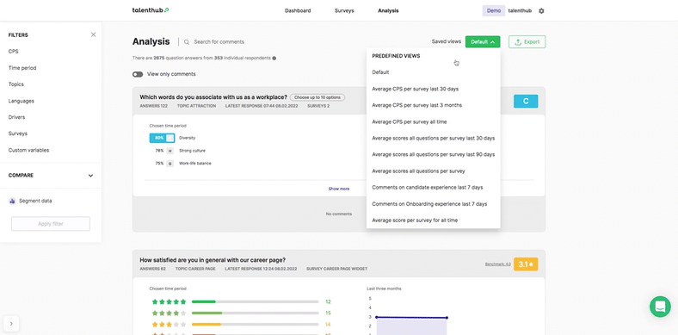This screenshot has height=335, width=678.
Task: Click the Show more link
Action: pyautogui.click(x=339, y=189)
